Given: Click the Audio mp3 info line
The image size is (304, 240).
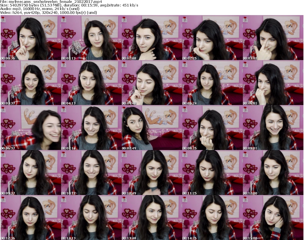Looking at the screenshot, I should 40,9.
